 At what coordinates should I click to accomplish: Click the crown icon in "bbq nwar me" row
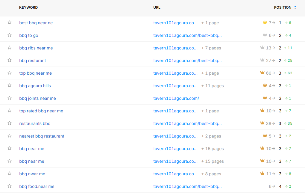pyautogui.click(x=262, y=174)
